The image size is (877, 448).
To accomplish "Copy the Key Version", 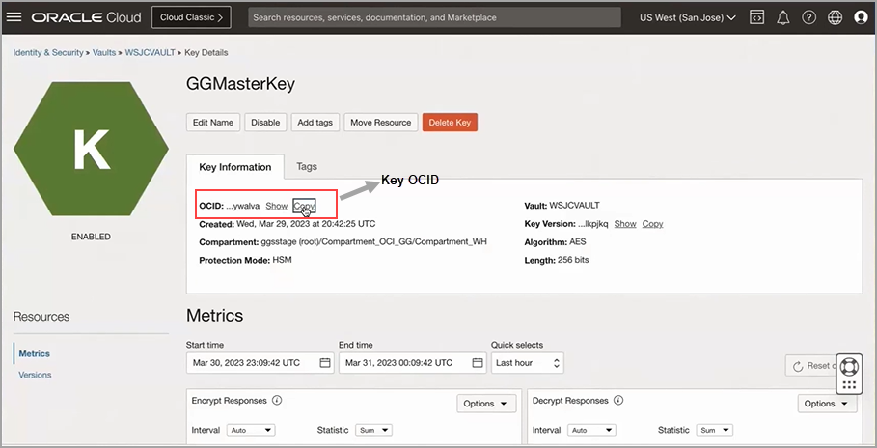I will (653, 224).
